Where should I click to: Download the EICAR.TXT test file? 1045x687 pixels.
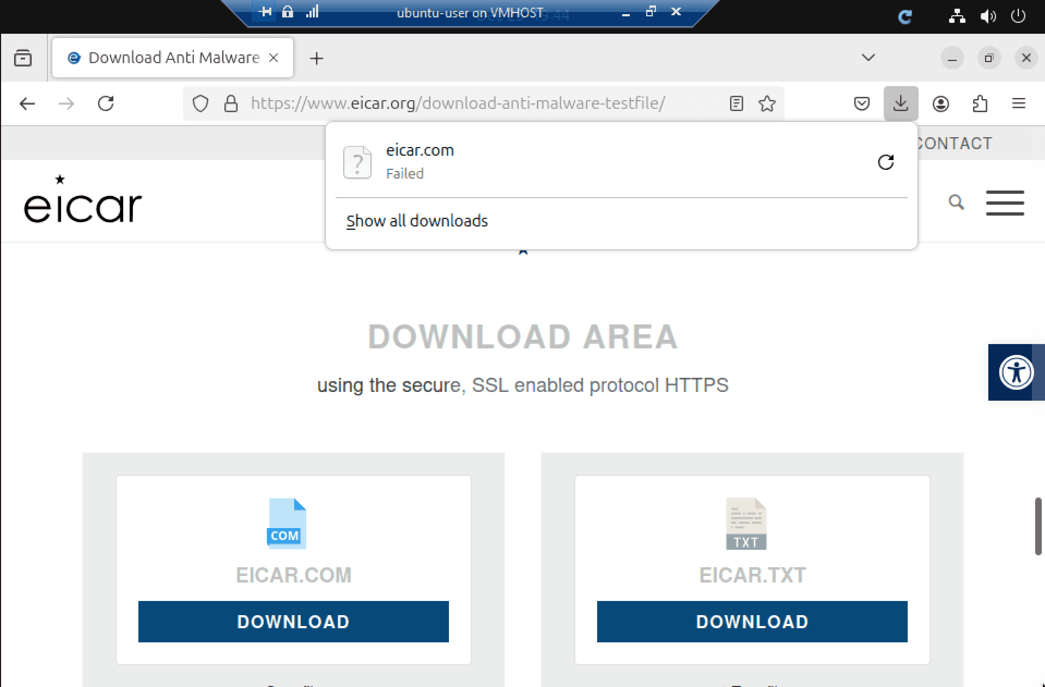point(752,622)
